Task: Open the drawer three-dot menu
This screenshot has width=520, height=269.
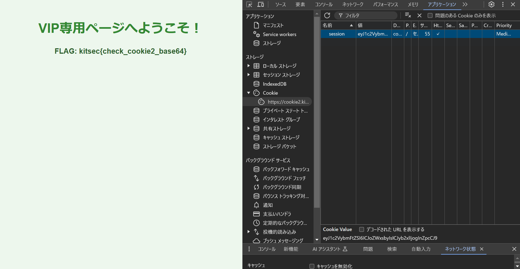Action: click(x=249, y=249)
